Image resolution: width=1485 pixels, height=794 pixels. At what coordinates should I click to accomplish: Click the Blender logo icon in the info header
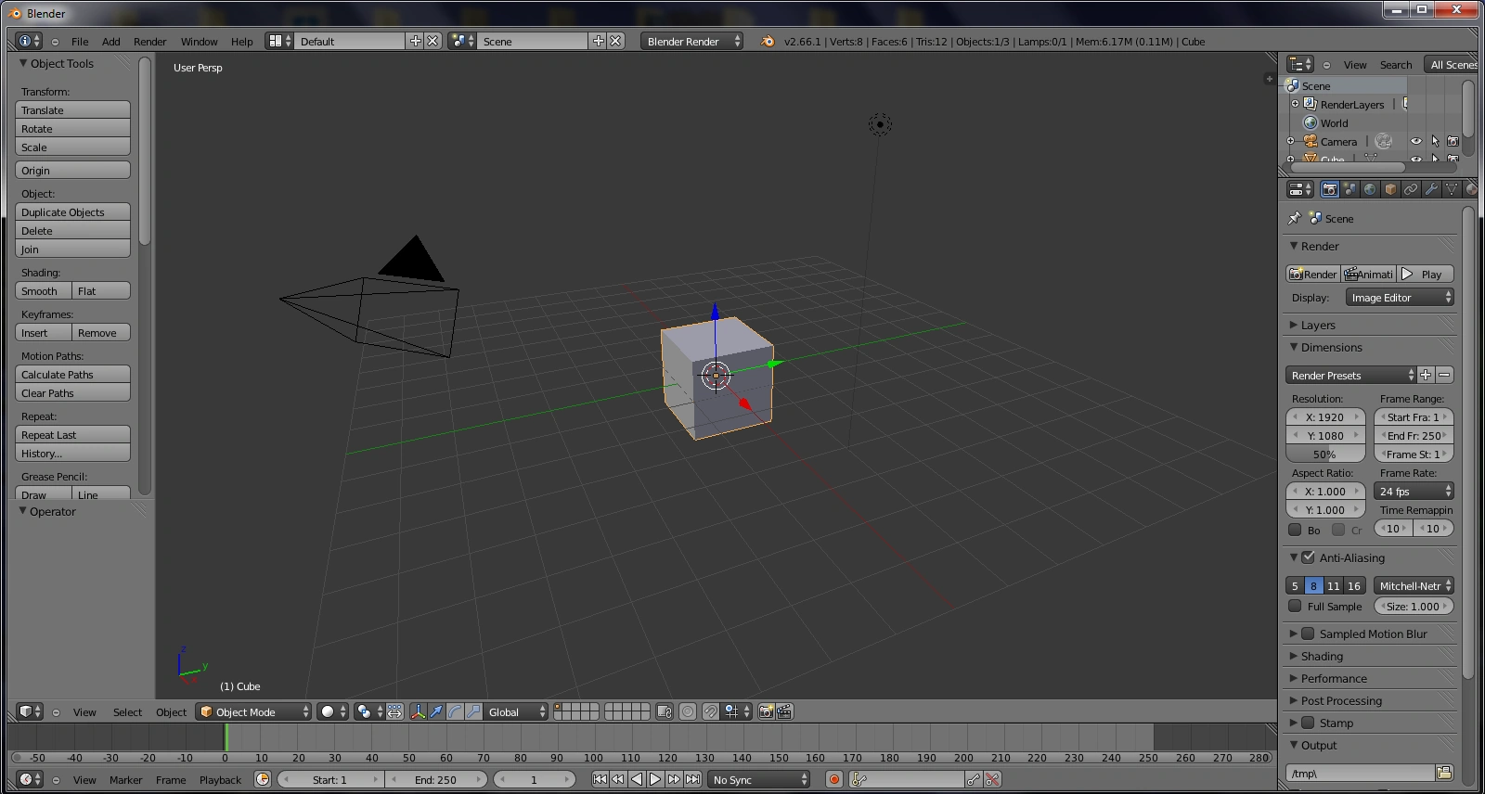click(x=767, y=41)
